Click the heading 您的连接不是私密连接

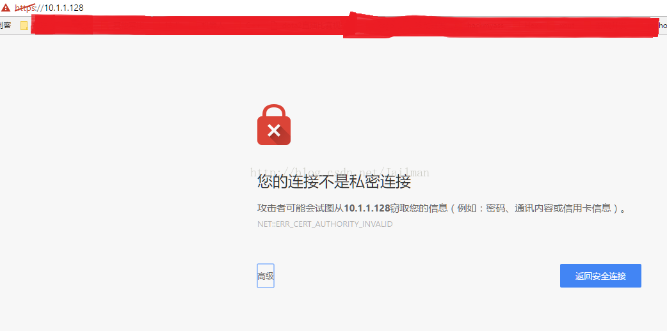pyautogui.click(x=334, y=182)
